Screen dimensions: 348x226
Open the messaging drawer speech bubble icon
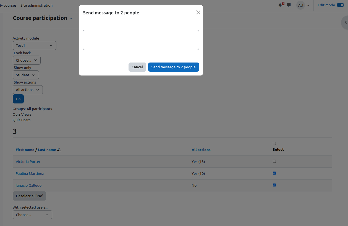289,5
